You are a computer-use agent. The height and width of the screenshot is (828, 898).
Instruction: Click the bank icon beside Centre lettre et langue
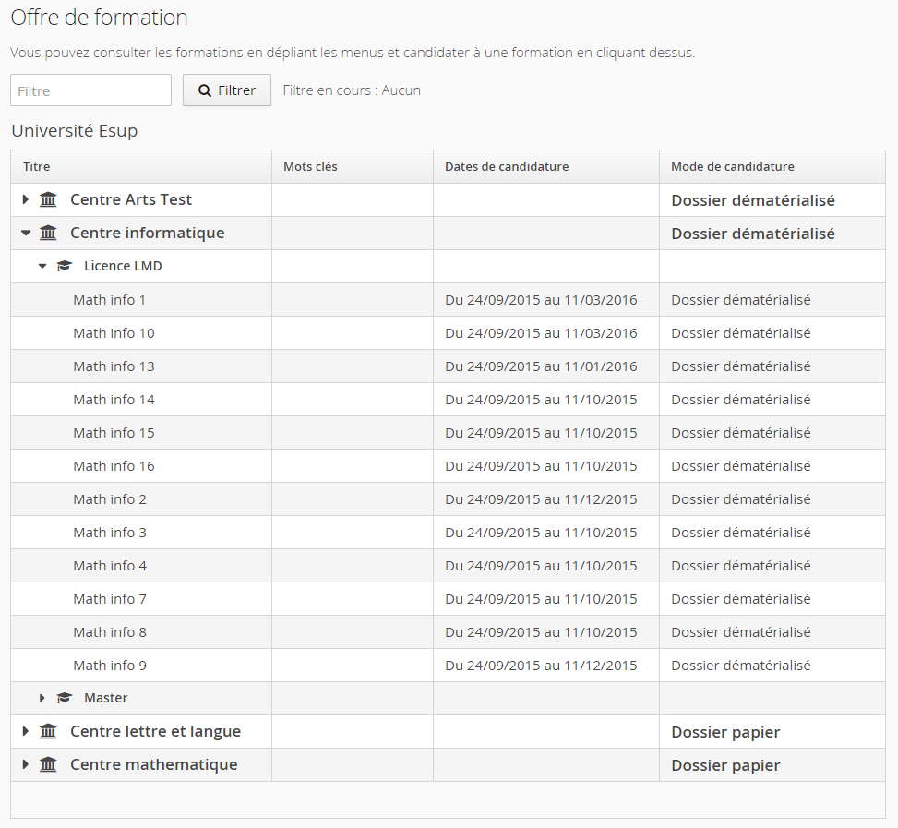(x=49, y=732)
